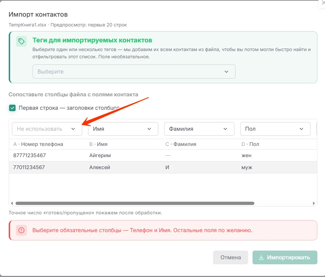Image resolution: width=325 pixels, height=277 pixels.
Task: Click the cell '77011234567'
Action: 29,167
